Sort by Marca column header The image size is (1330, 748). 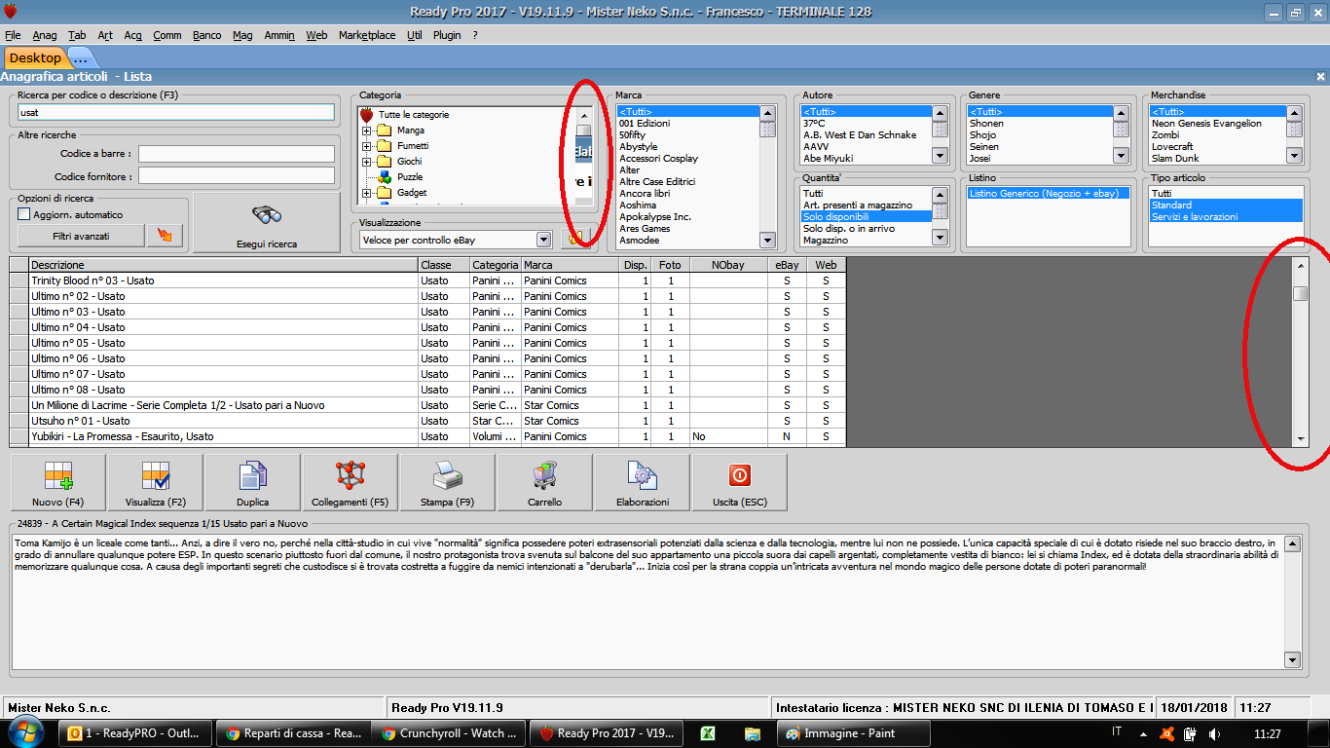tap(570, 265)
